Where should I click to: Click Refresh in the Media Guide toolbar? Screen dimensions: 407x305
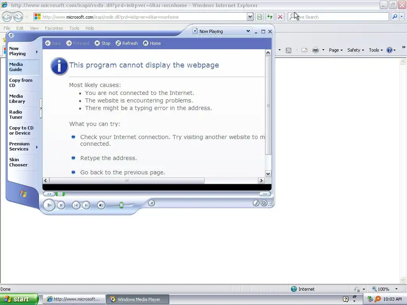pyautogui.click(x=127, y=43)
